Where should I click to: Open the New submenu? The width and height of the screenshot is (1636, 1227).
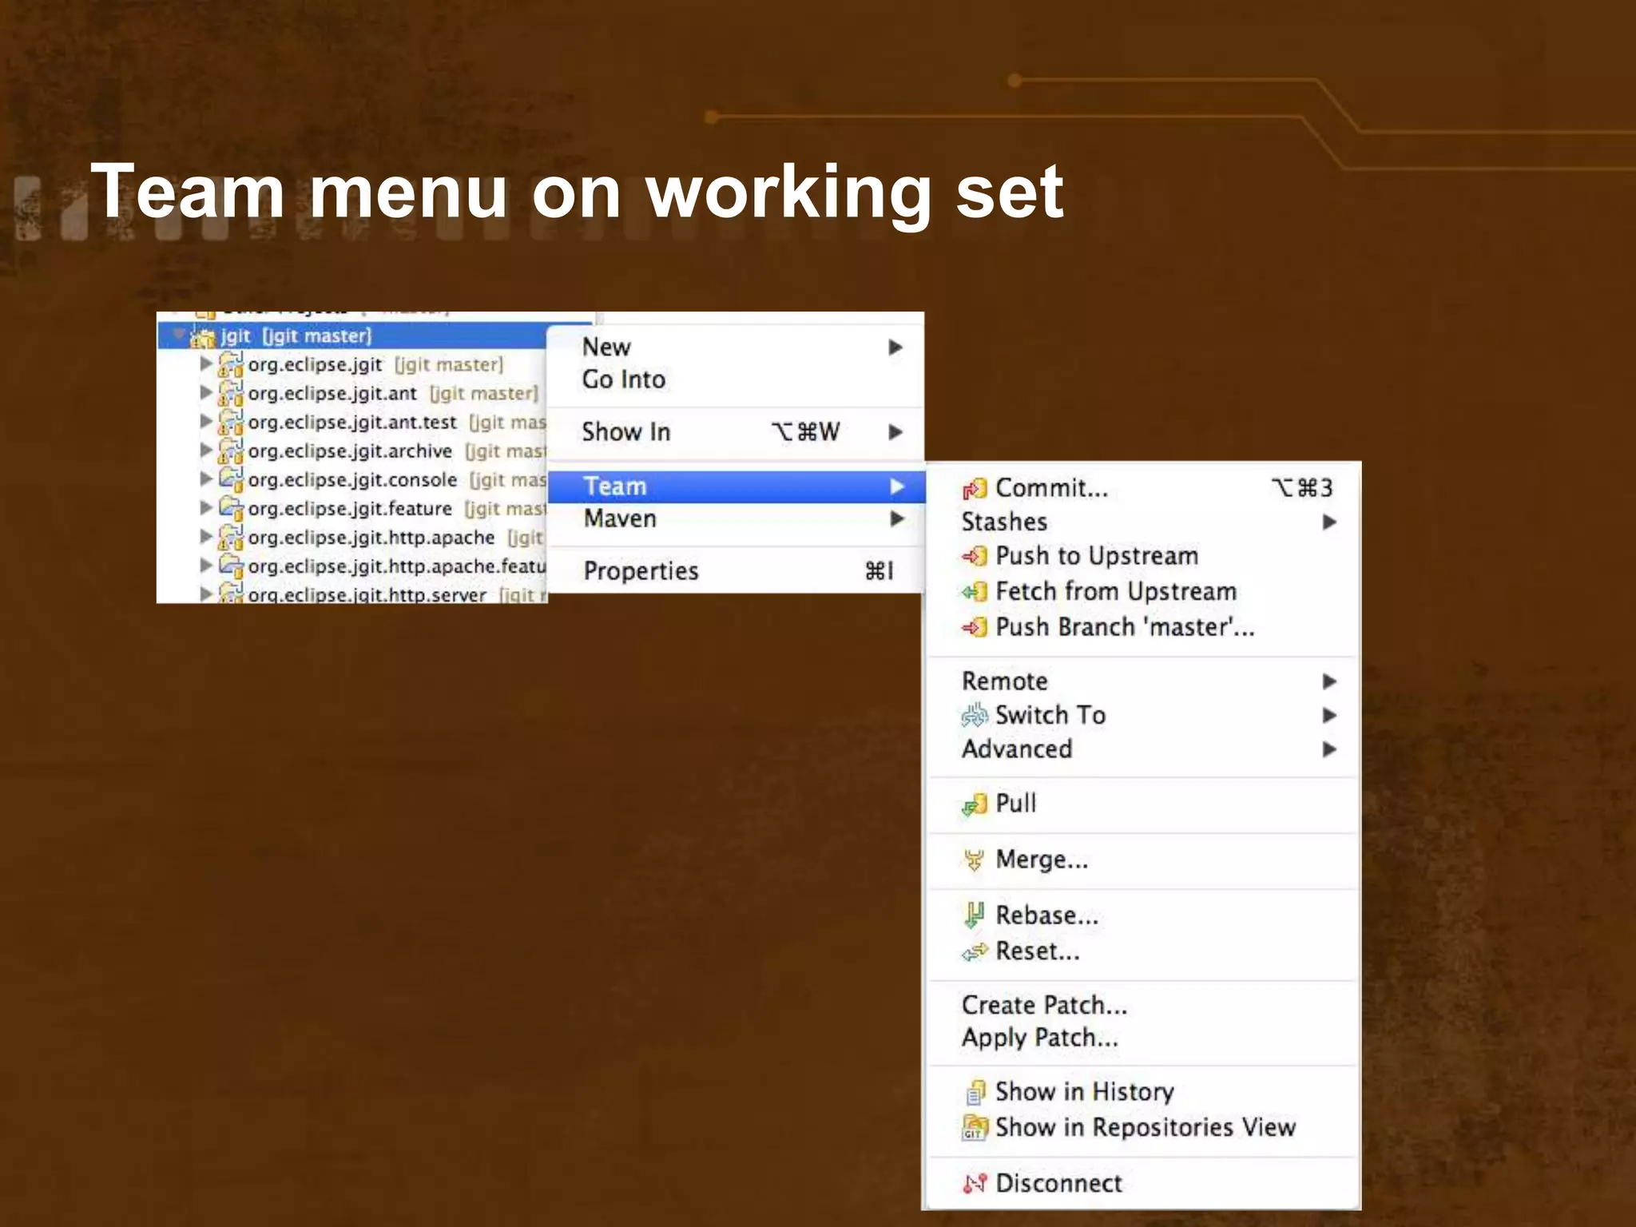click(x=736, y=347)
